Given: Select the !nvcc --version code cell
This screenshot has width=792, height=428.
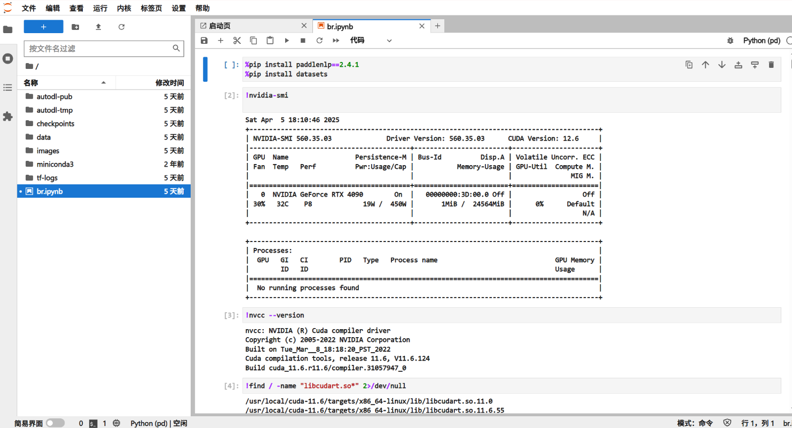Looking at the screenshot, I should [512, 315].
